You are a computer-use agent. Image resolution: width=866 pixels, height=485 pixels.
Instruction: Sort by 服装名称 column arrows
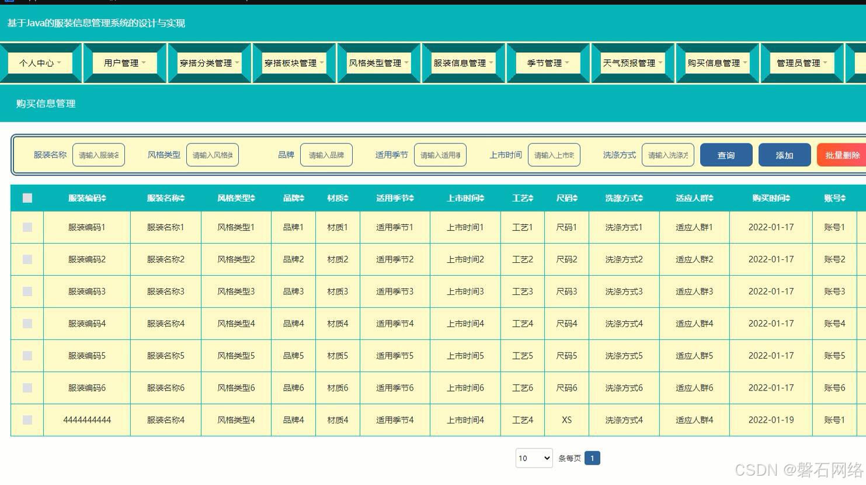click(x=182, y=198)
